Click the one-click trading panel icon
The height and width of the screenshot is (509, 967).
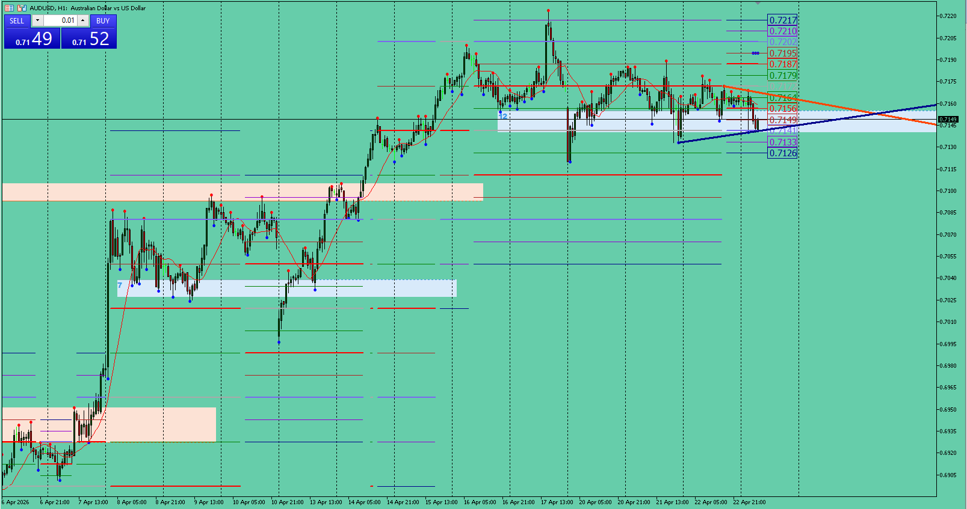[x=9, y=8]
